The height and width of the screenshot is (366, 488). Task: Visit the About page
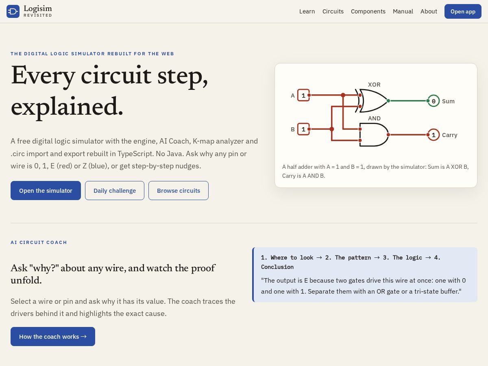tap(429, 11)
